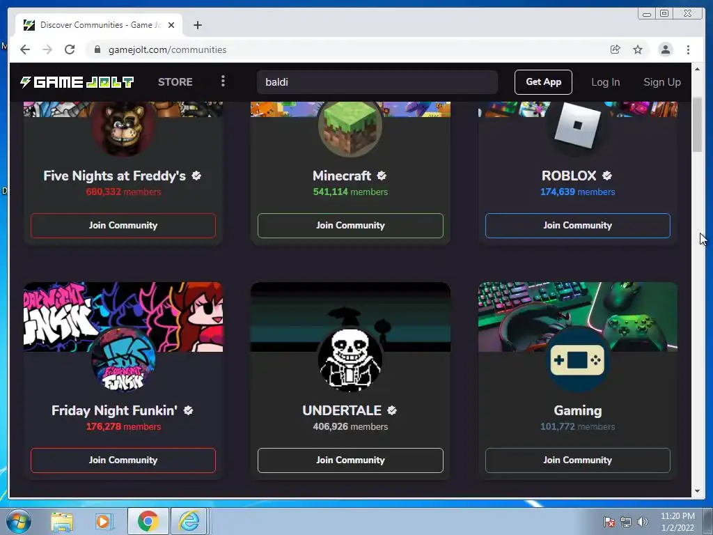This screenshot has height=535, width=713.
Task: Click the scrollbar down arrow
Action: point(697,491)
